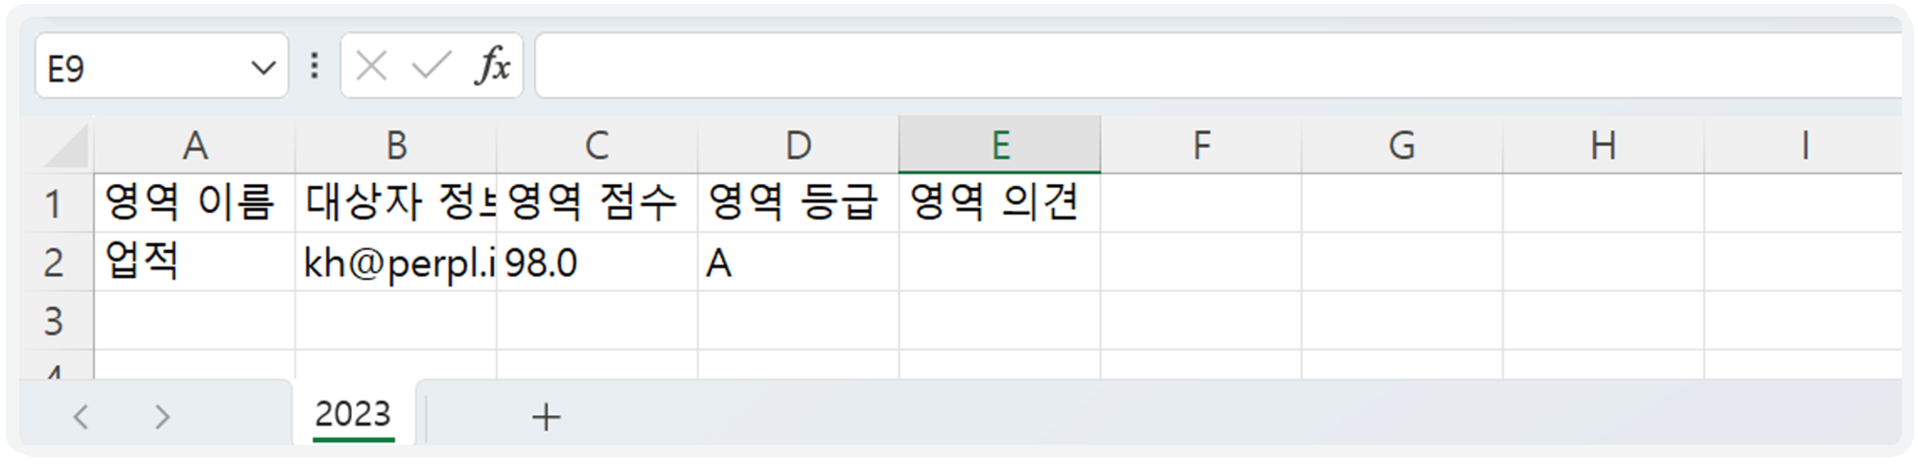Select cell containing 98.0

coord(596,263)
